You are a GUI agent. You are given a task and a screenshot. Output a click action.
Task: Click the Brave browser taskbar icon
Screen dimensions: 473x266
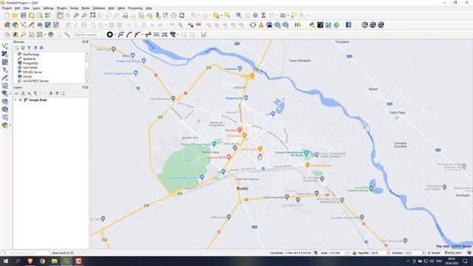coord(30,261)
